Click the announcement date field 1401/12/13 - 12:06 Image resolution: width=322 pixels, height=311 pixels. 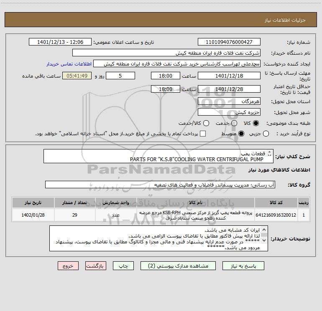point(60,42)
